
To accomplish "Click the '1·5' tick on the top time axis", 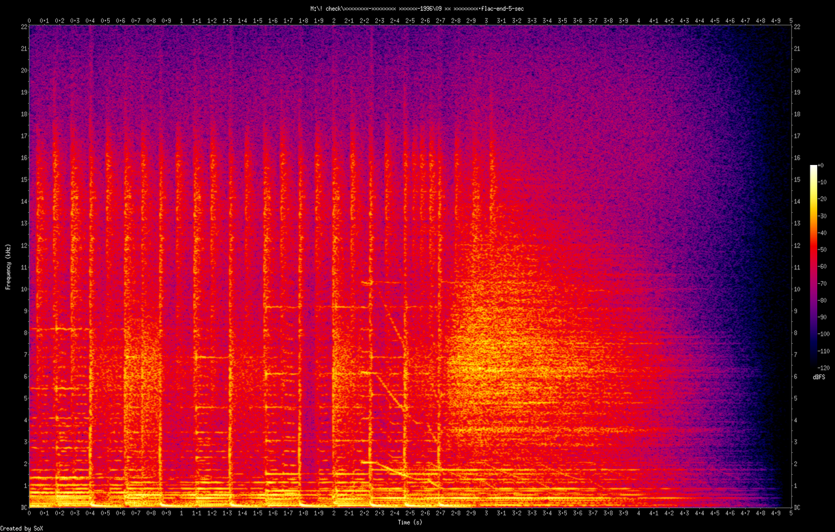I will 257,20.
